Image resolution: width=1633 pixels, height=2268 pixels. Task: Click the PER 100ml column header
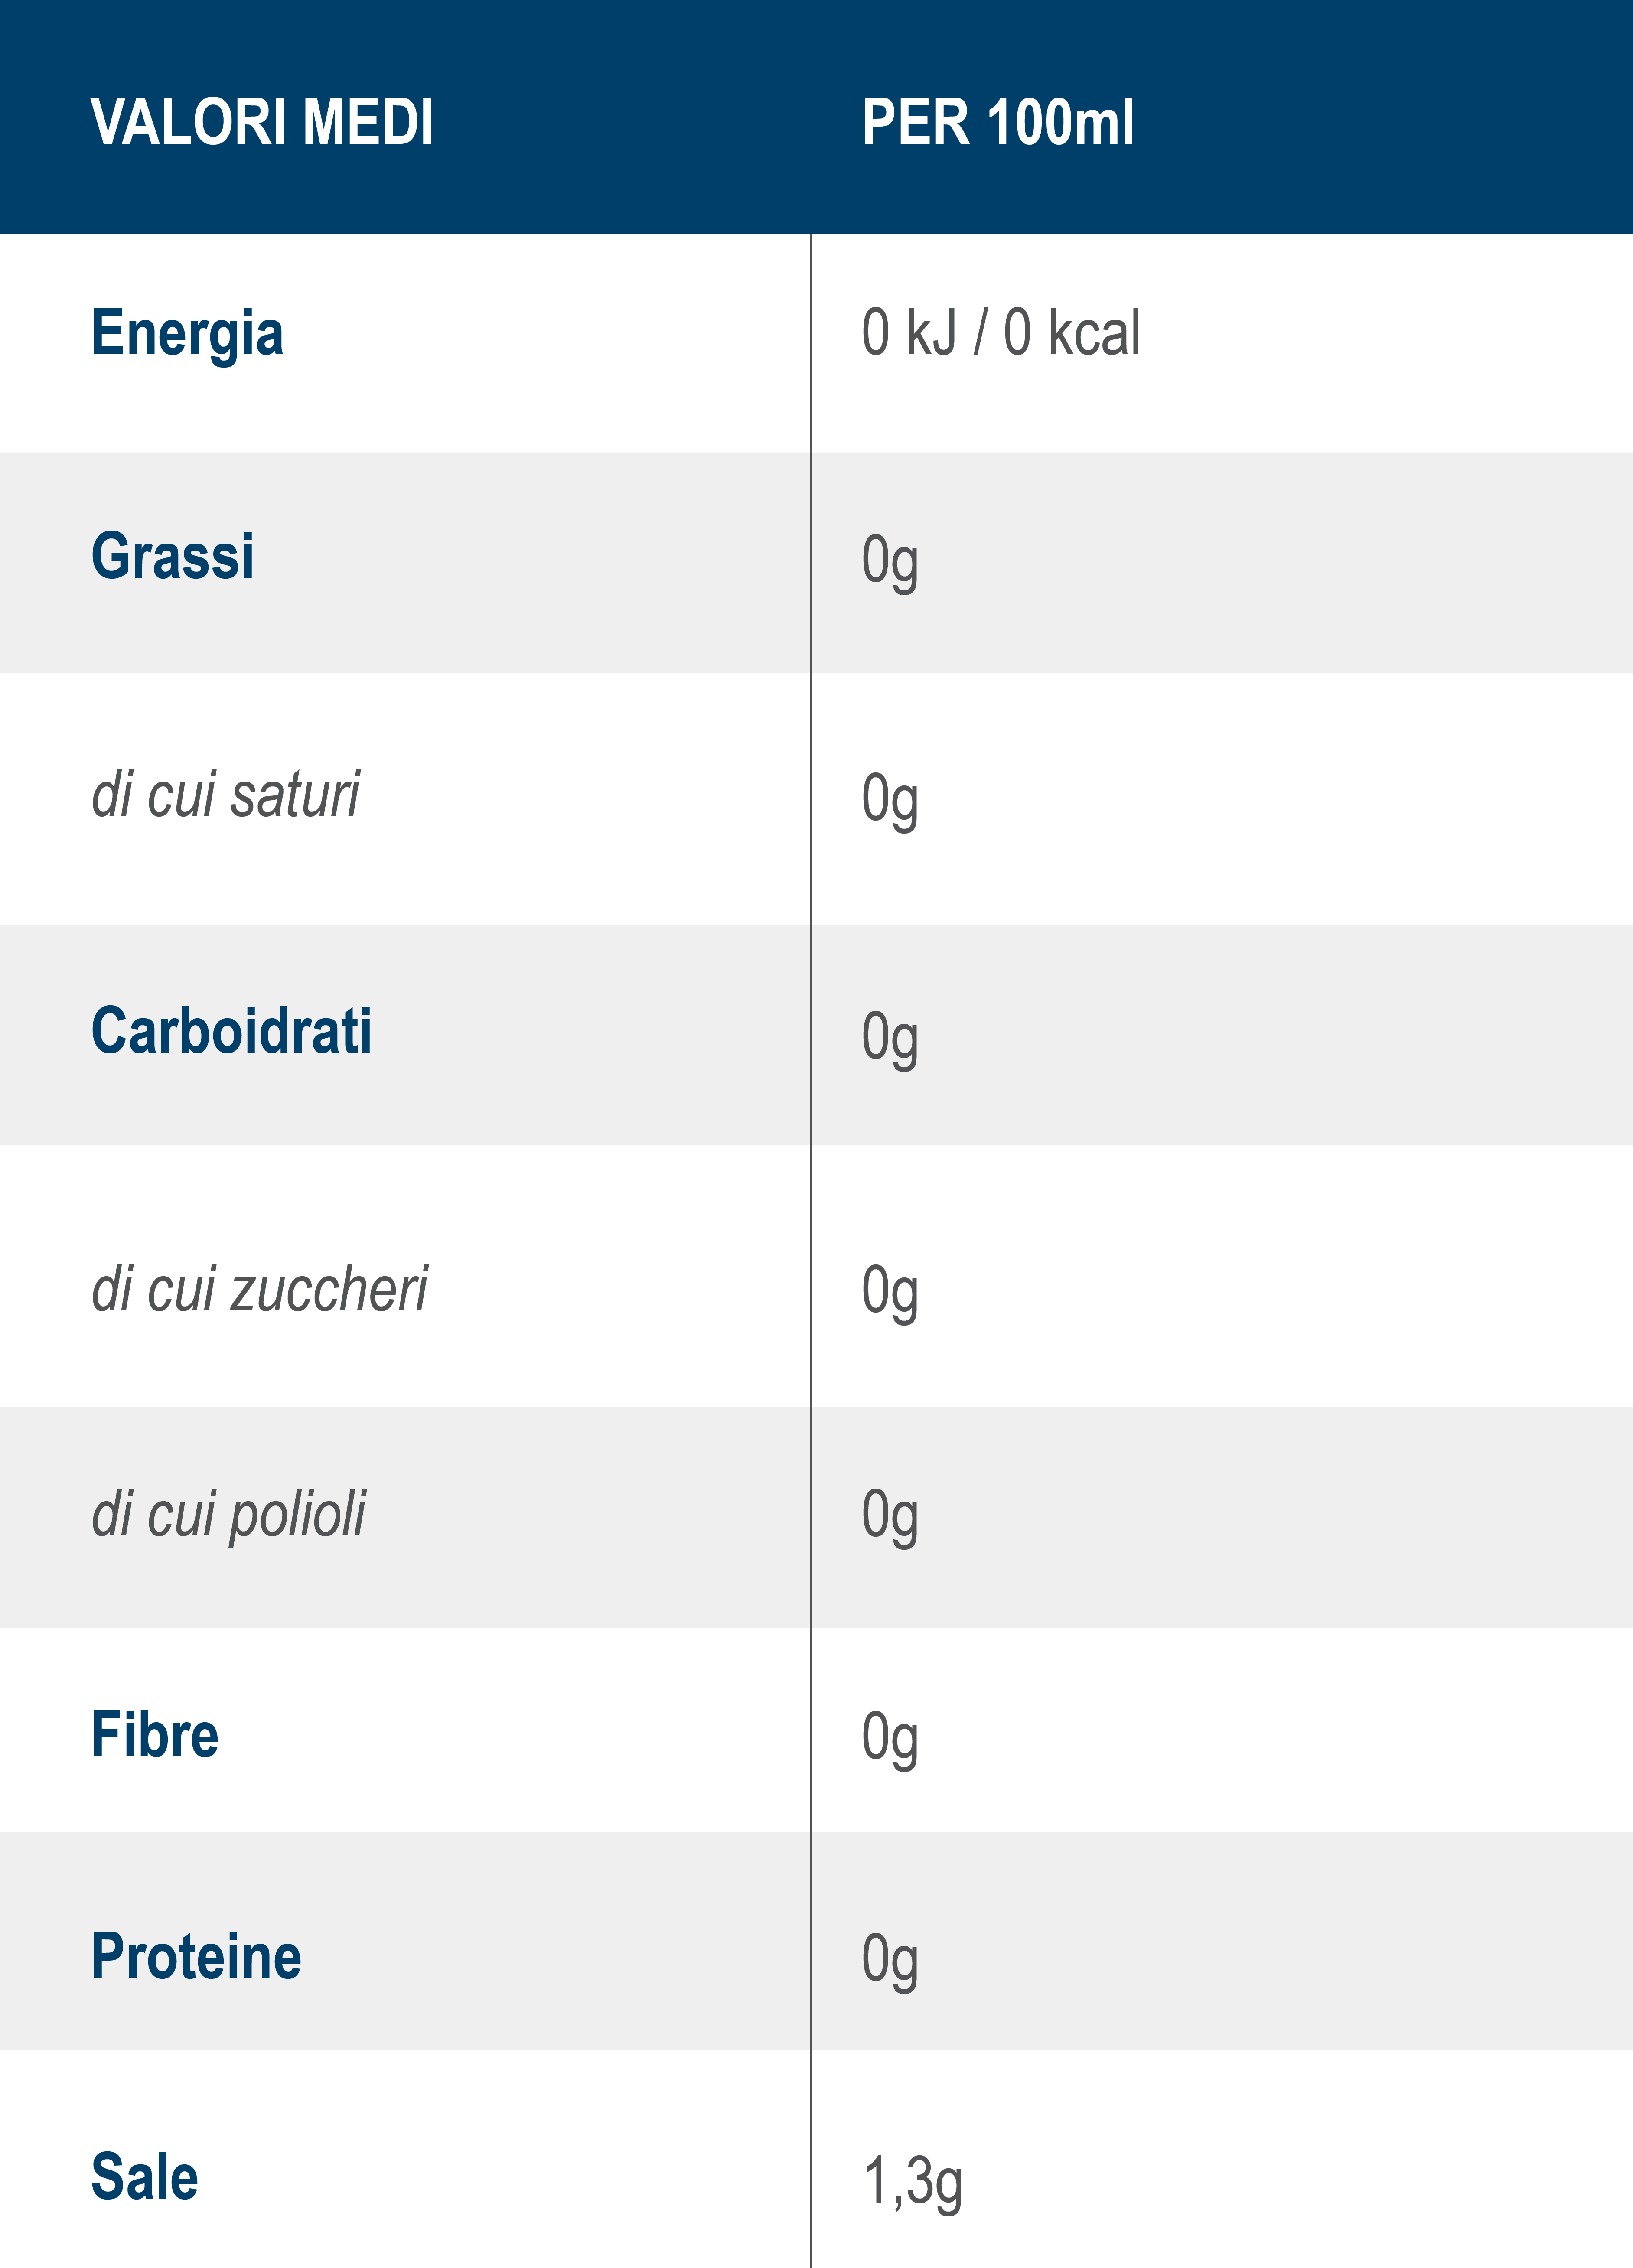tap(998, 122)
